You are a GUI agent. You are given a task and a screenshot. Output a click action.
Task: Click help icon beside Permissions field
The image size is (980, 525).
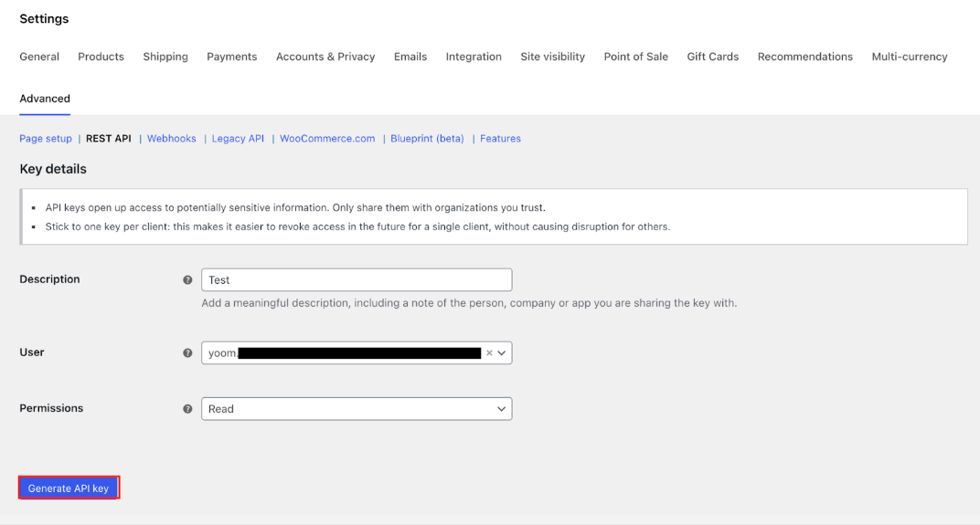pos(187,409)
